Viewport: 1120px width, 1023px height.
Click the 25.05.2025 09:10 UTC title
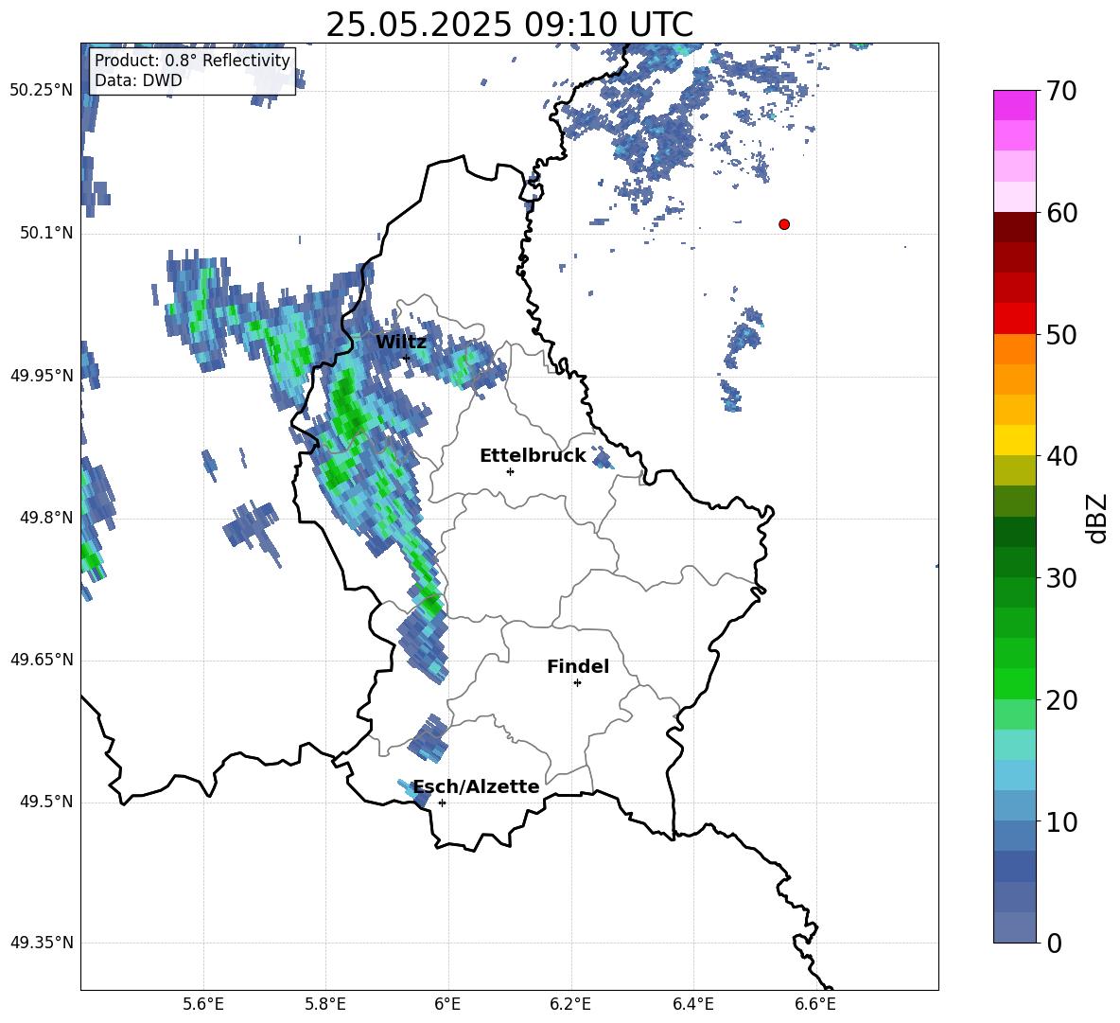509,25
